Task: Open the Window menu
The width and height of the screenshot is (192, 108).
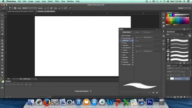Action: click(70, 1)
